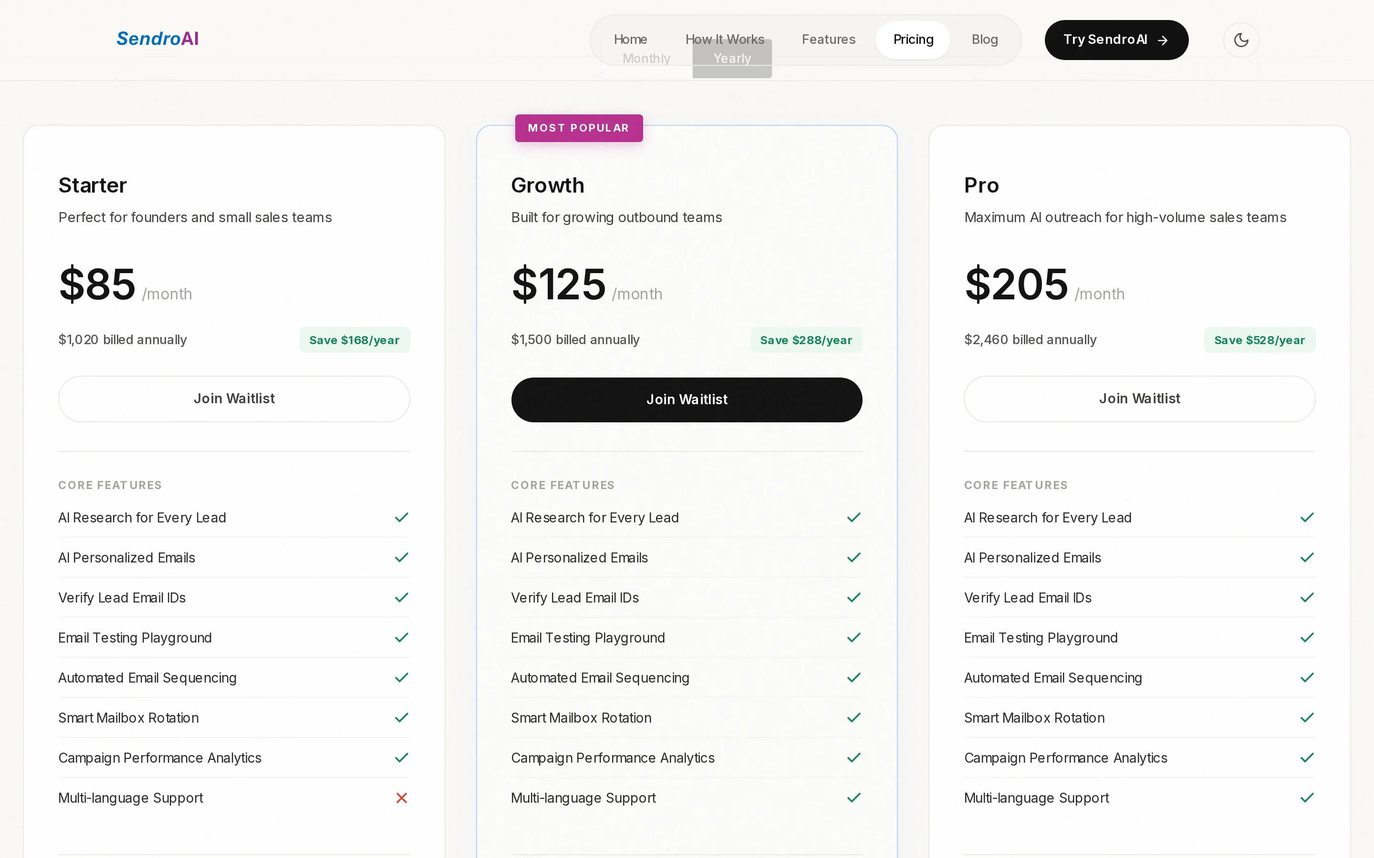This screenshot has width=1374, height=858.
Task: Click '$2,460 billed annually' text
Action: [x=1030, y=339]
